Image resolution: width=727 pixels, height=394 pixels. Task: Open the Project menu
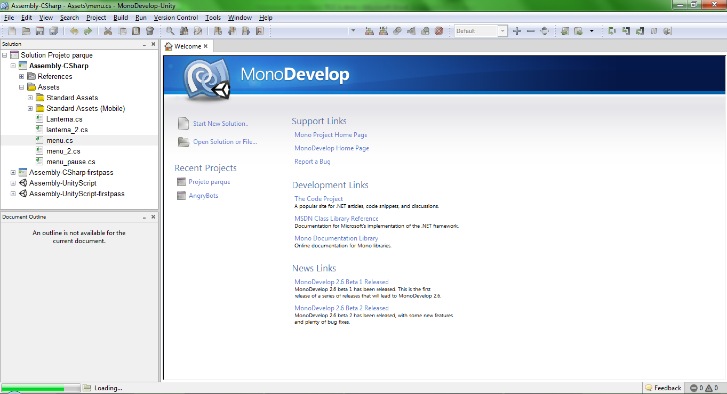coord(96,18)
